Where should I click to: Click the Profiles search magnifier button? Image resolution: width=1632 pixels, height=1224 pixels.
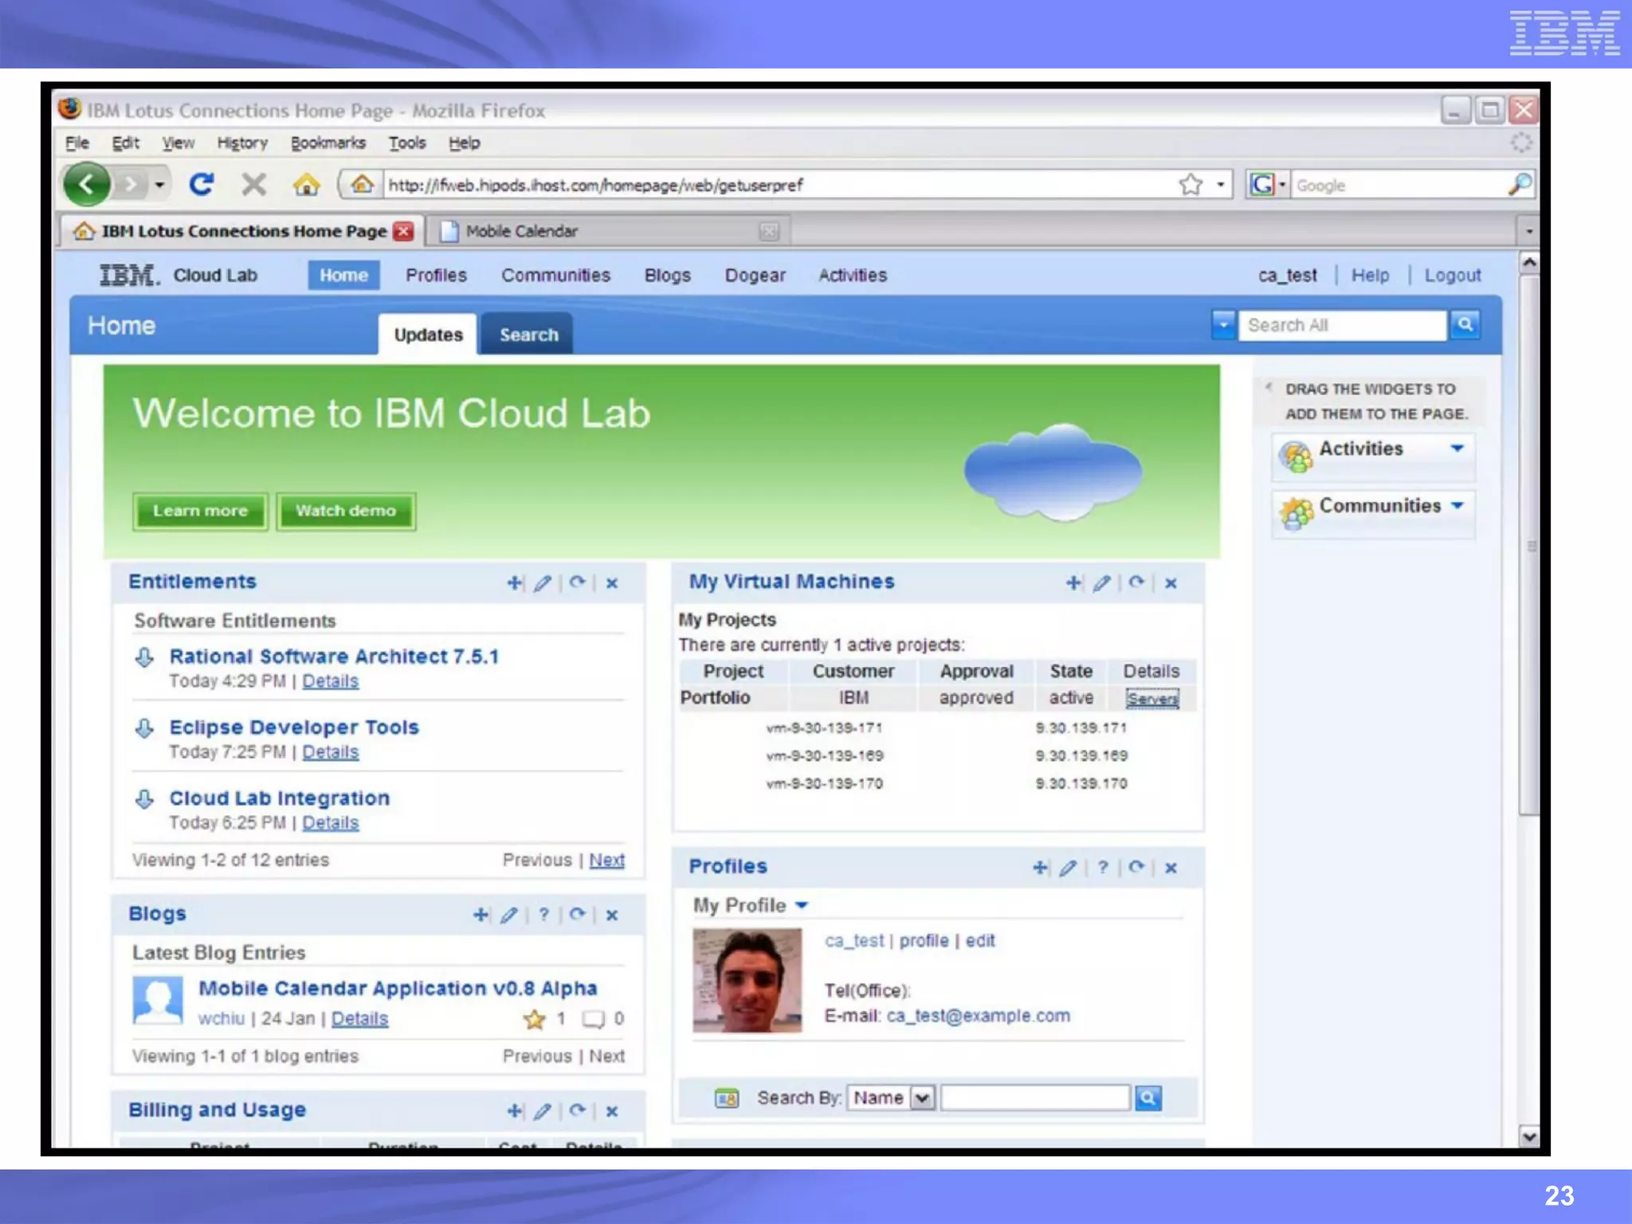click(x=1147, y=1098)
